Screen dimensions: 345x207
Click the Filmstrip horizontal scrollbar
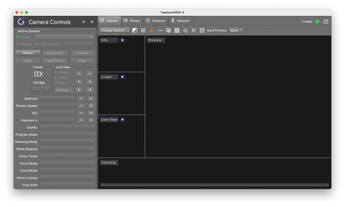click(215, 185)
